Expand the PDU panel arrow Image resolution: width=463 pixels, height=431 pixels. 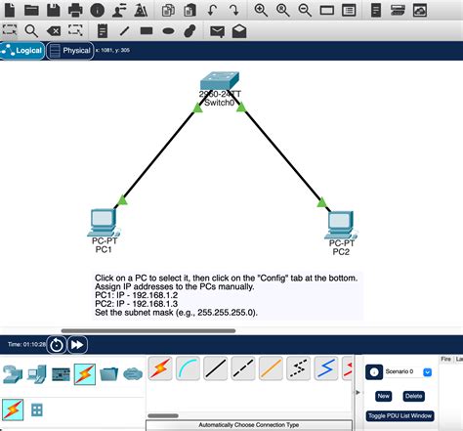[x=358, y=392]
